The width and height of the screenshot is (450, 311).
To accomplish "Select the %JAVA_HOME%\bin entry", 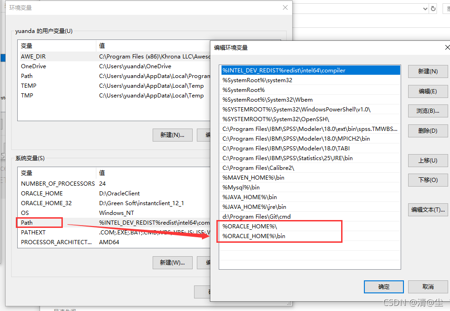I will point(311,197).
